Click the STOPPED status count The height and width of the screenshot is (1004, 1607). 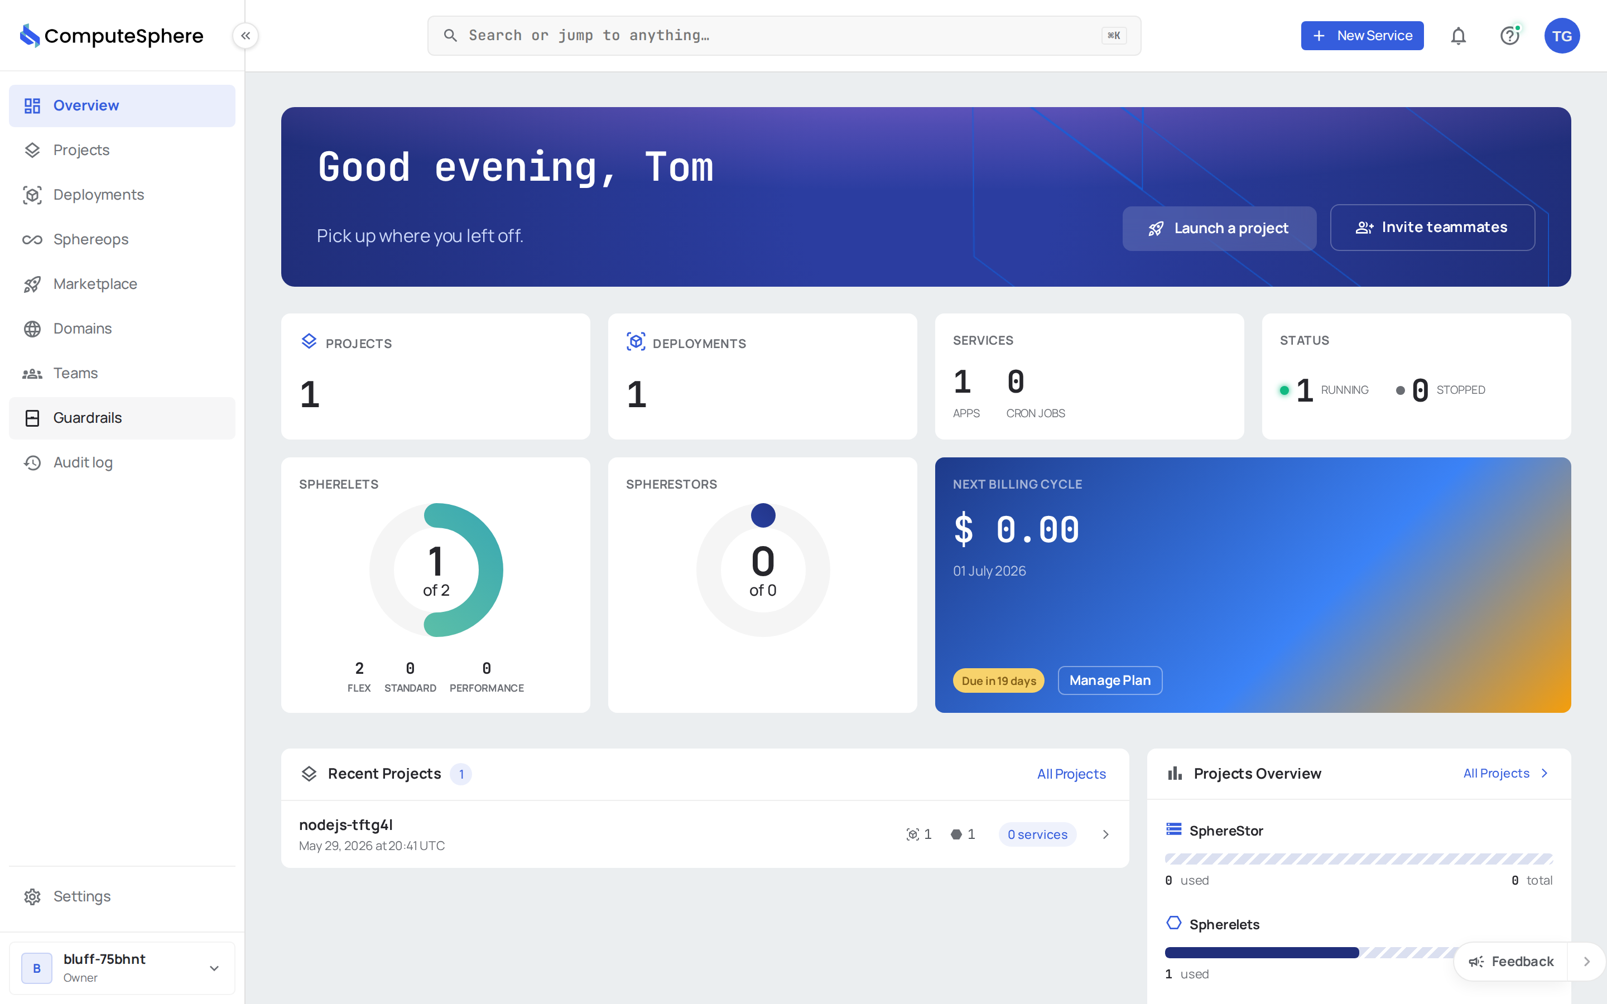click(1420, 390)
